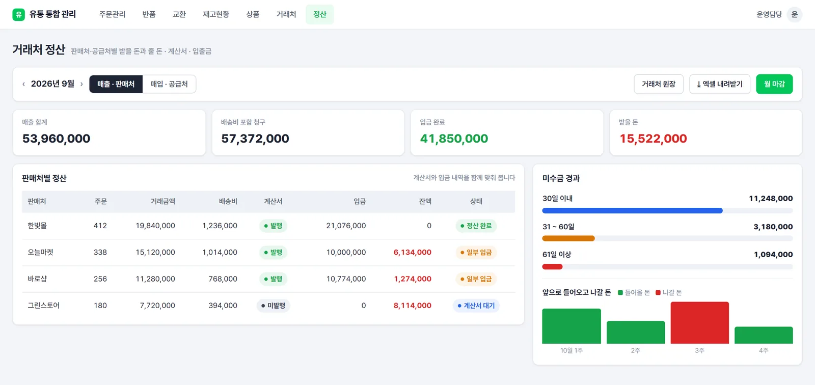Click the 들어올 돈 green legend swatch
The height and width of the screenshot is (385, 815).
[620, 293]
